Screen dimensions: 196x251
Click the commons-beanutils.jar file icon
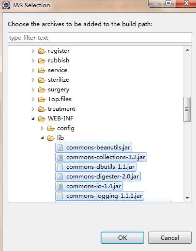60,148
